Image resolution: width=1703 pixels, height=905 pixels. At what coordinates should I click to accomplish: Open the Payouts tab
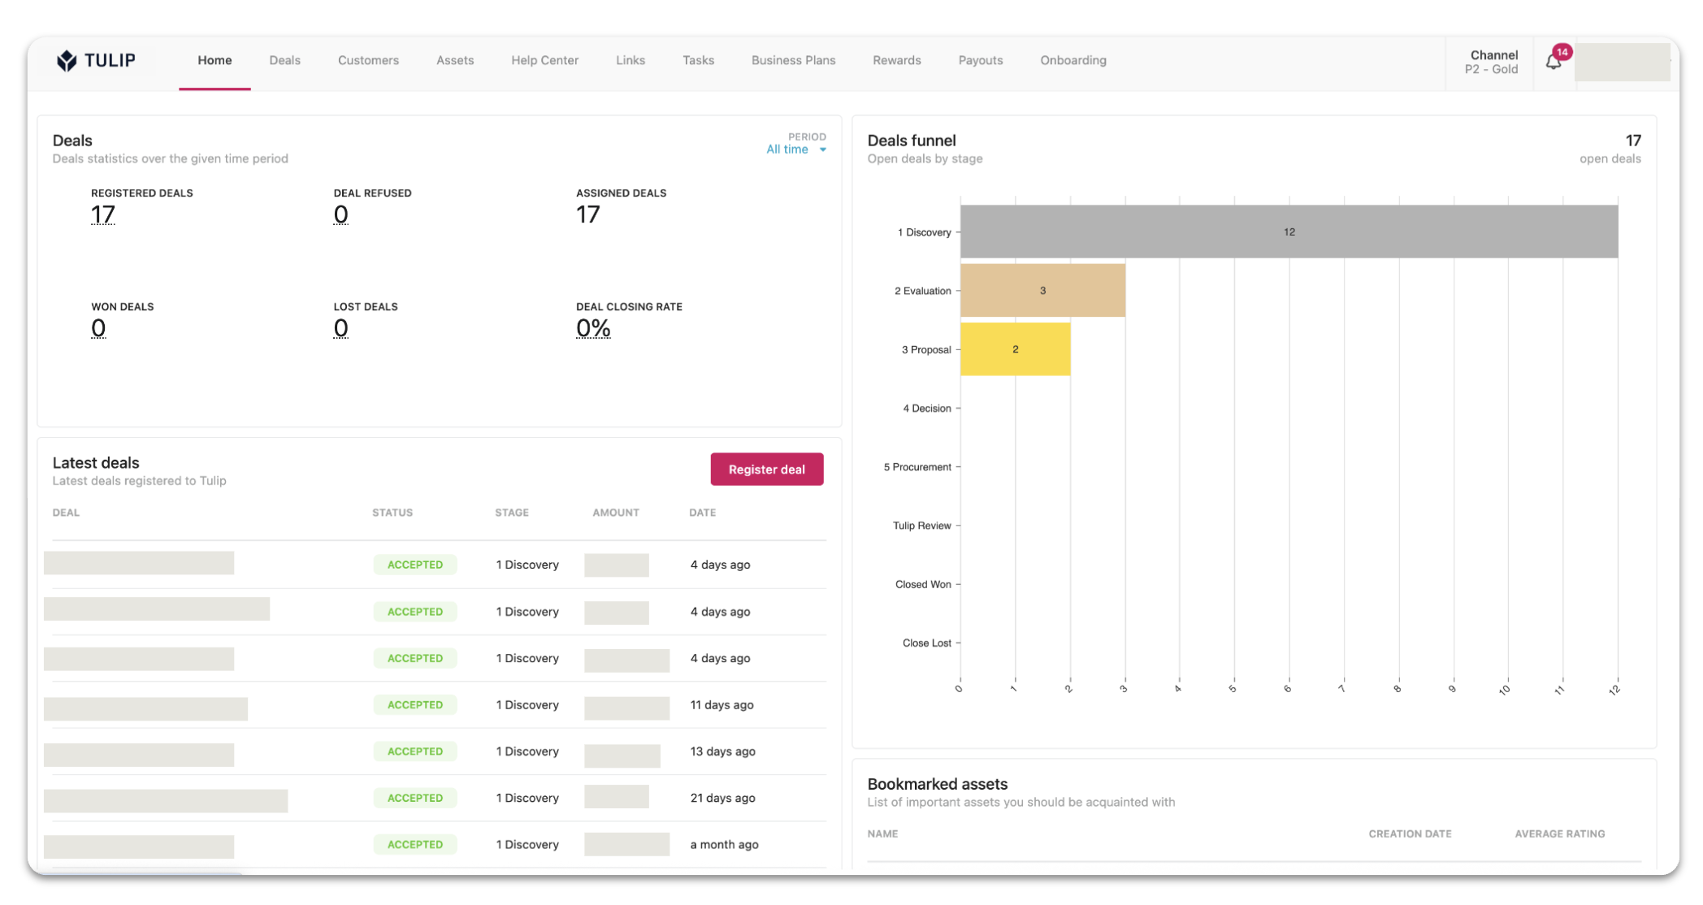pos(980,60)
